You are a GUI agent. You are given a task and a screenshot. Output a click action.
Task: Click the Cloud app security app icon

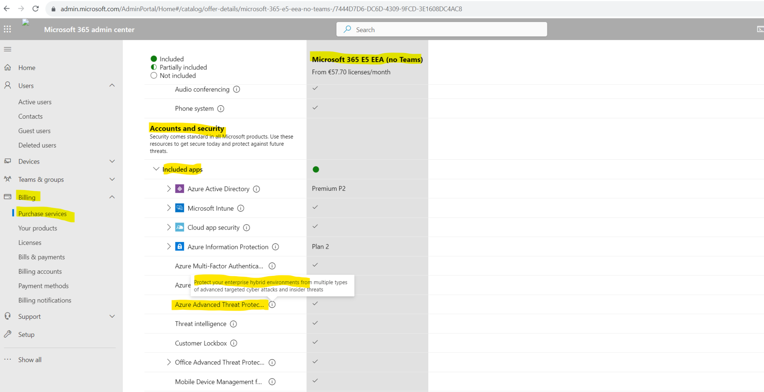coord(180,227)
